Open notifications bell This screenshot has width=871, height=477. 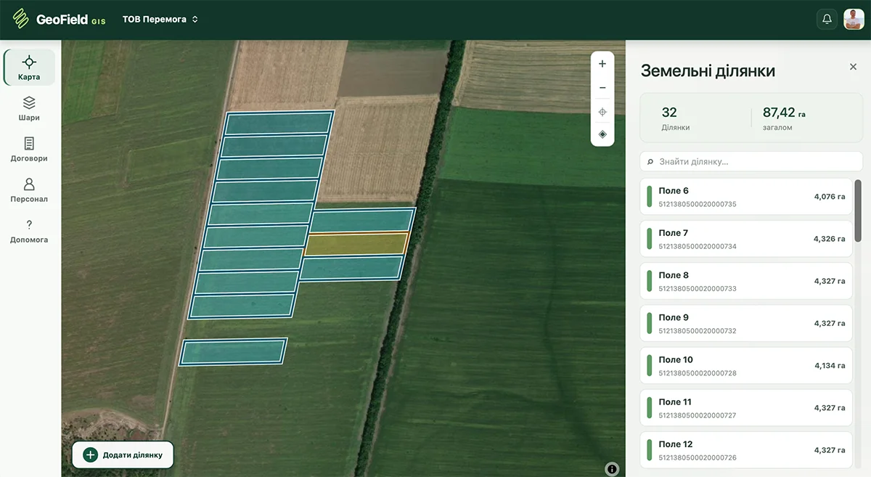coord(827,20)
